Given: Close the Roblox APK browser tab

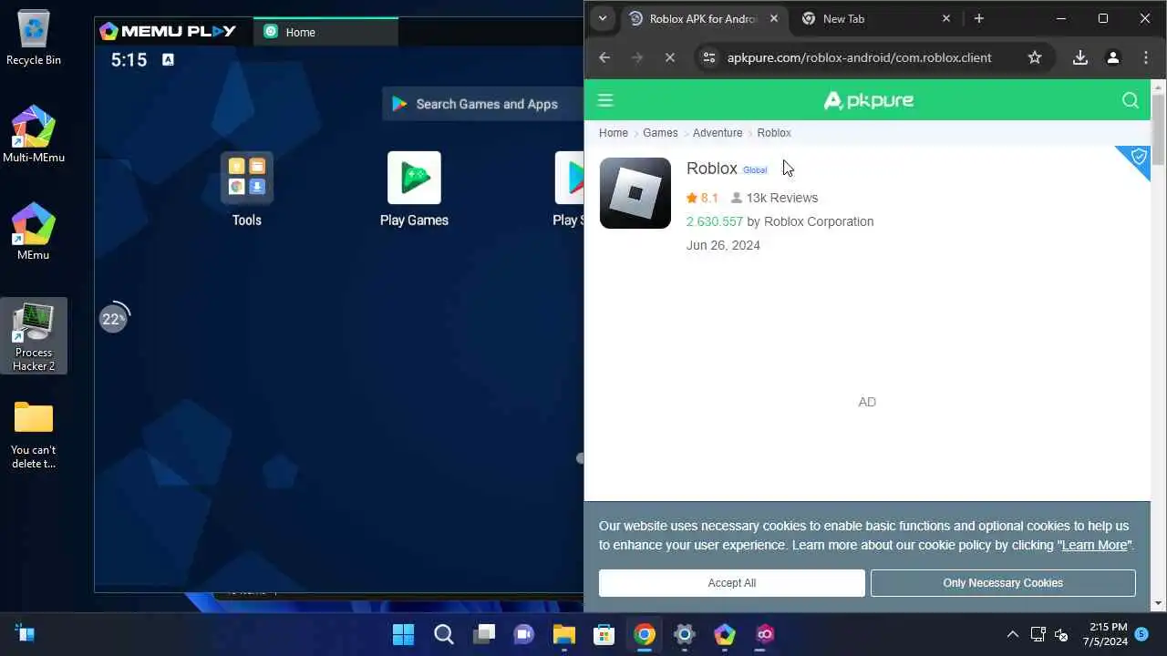Looking at the screenshot, I should 774,18.
